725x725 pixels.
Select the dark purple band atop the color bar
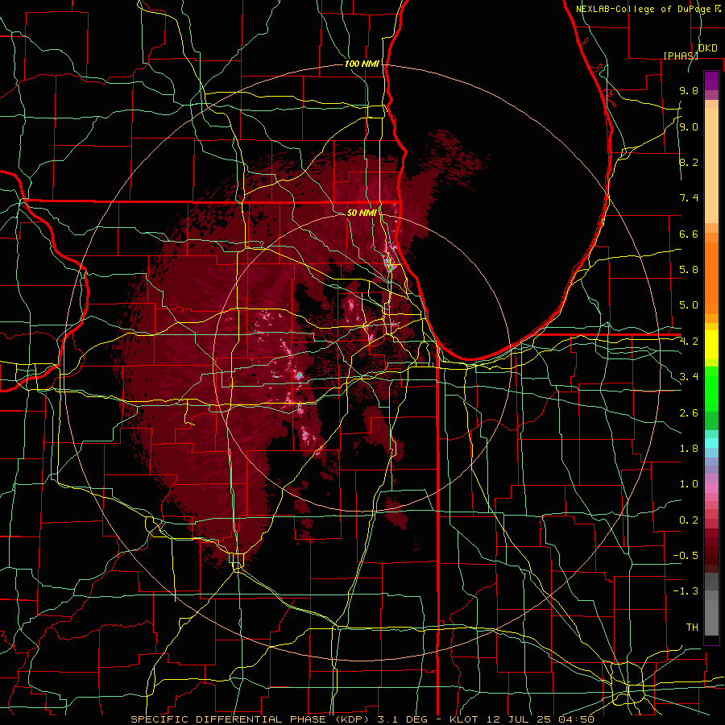pyautogui.click(x=711, y=81)
